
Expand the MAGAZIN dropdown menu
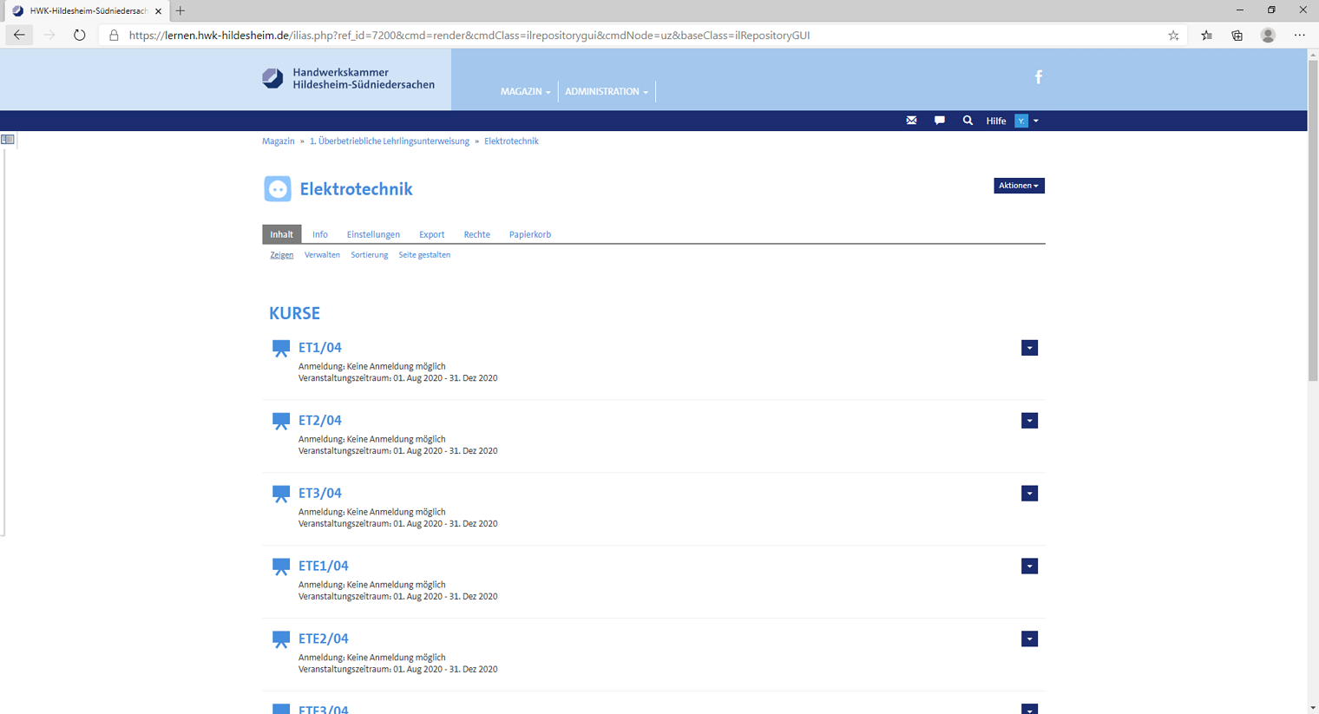tap(525, 91)
